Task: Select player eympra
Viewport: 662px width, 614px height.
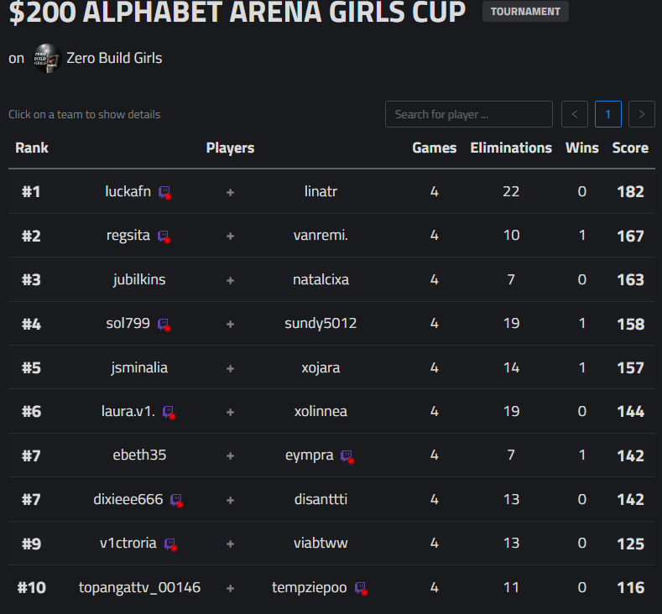Action: [x=310, y=455]
